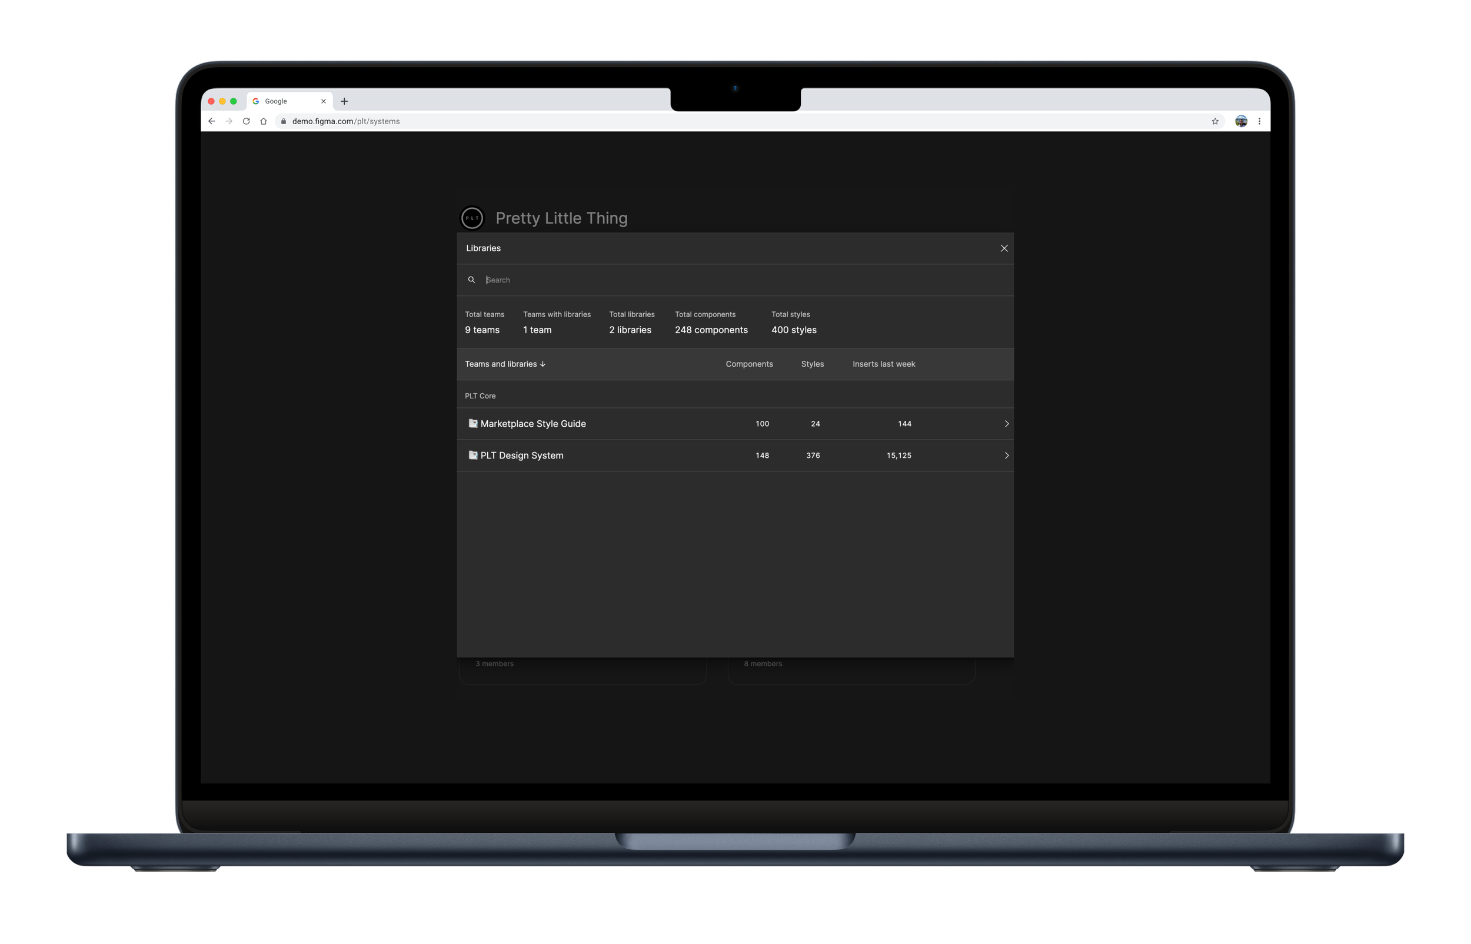Click the file icon beside Marketplace Style Guide
Viewport: 1471px width, 944px height.
pos(472,423)
